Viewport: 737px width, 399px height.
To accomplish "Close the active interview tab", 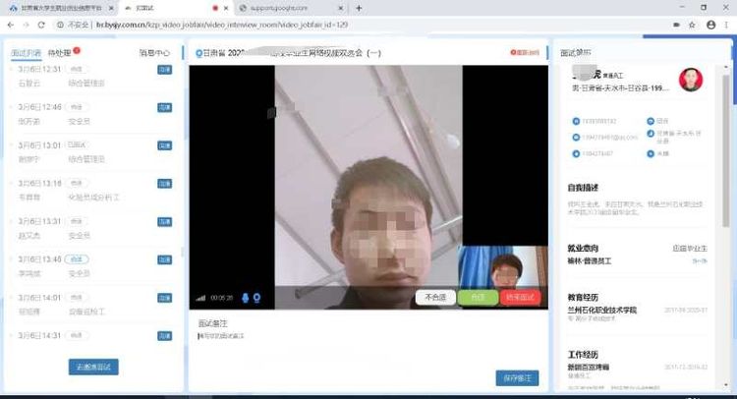I will (x=226, y=8).
